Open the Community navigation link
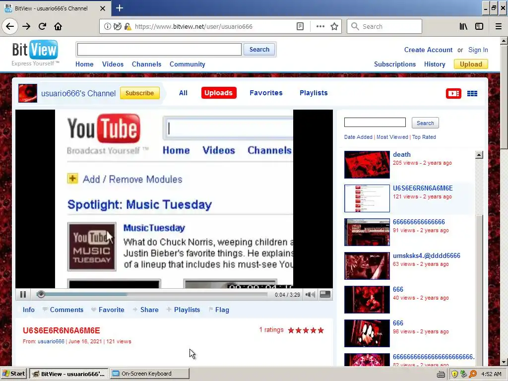Viewport: 508px width, 381px height. click(187, 64)
